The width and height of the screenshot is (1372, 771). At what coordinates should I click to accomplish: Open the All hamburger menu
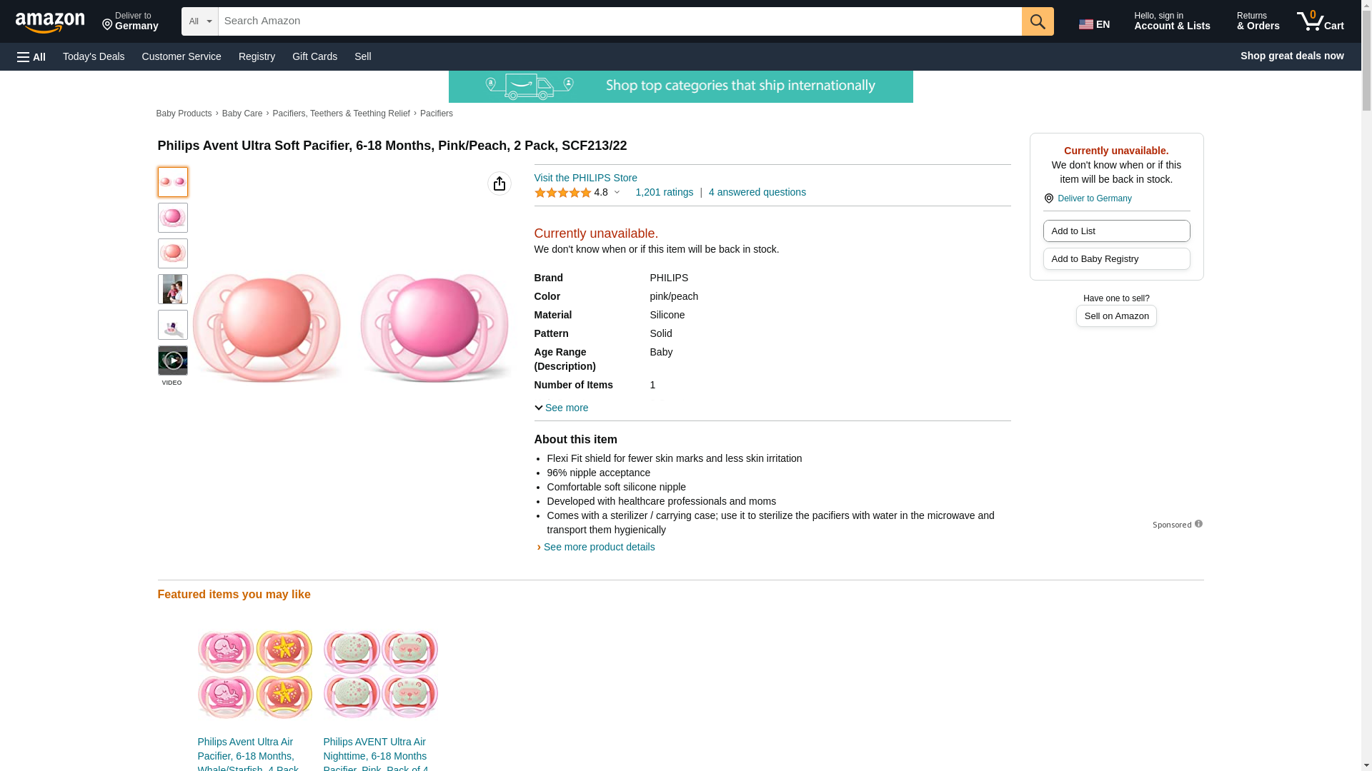31,56
